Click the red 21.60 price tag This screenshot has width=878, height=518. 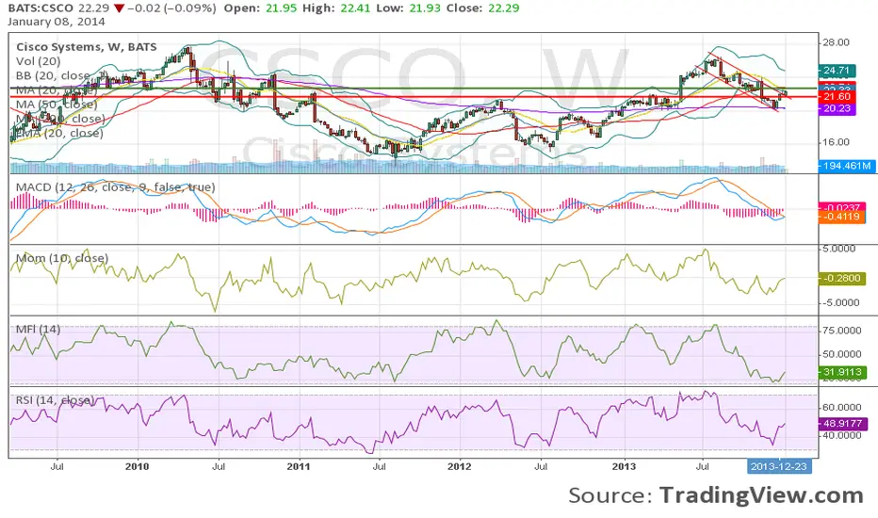point(837,97)
